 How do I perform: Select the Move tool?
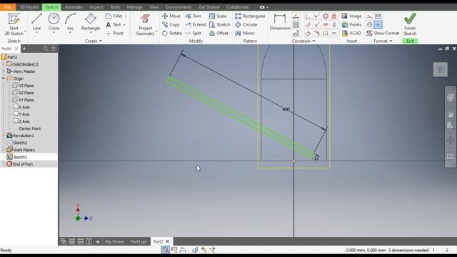click(x=171, y=16)
